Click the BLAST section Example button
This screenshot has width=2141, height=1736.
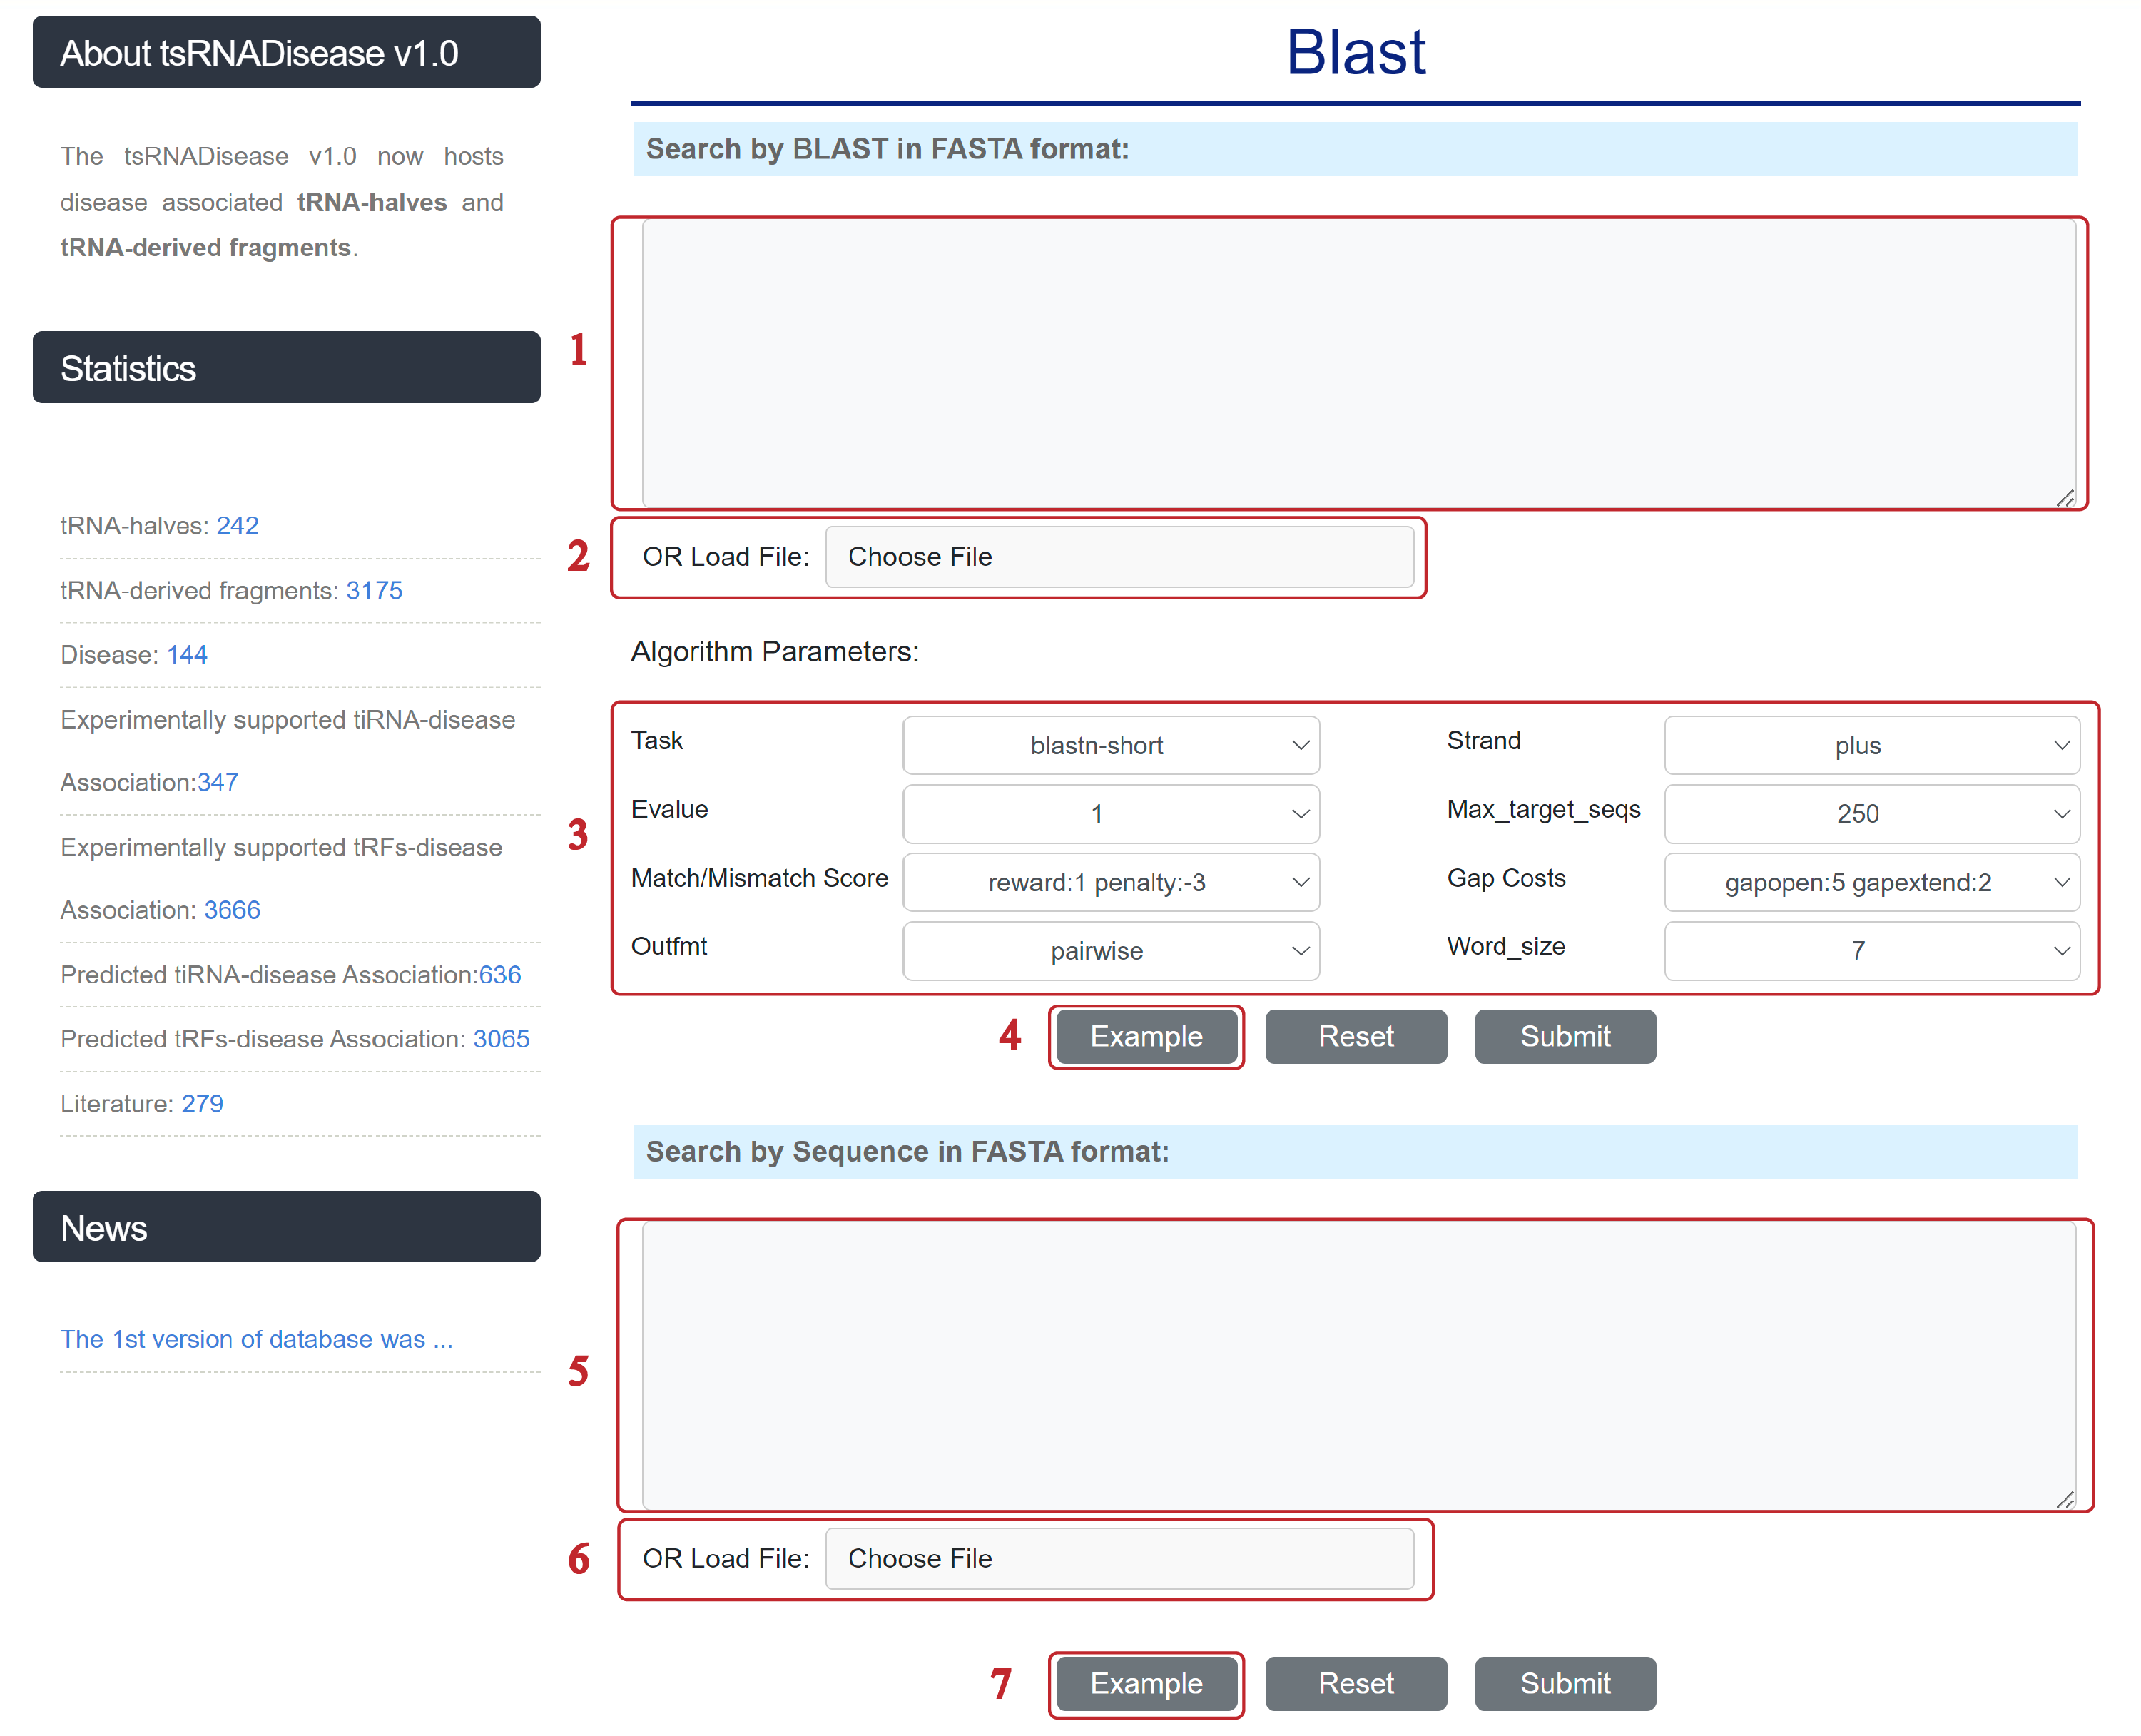click(x=1146, y=1037)
